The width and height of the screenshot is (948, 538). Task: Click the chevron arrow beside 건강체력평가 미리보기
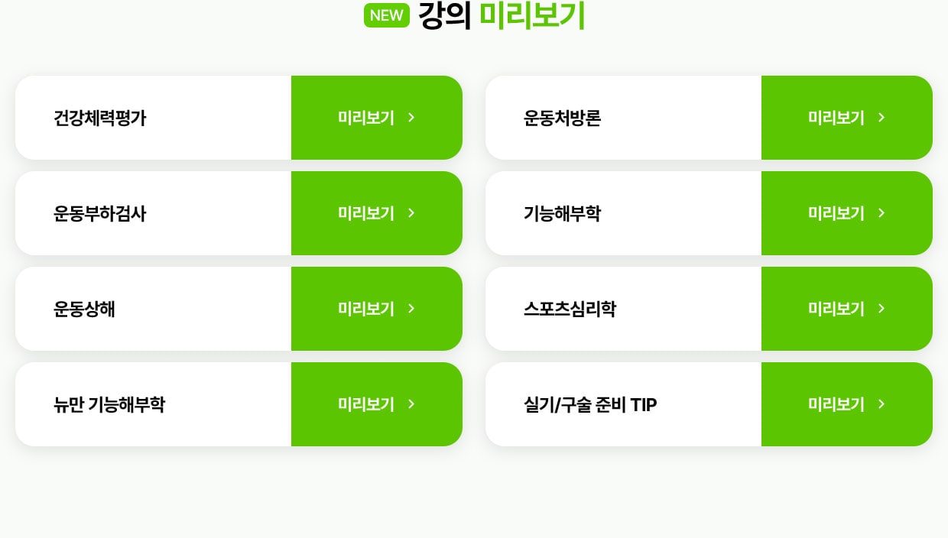(x=411, y=118)
